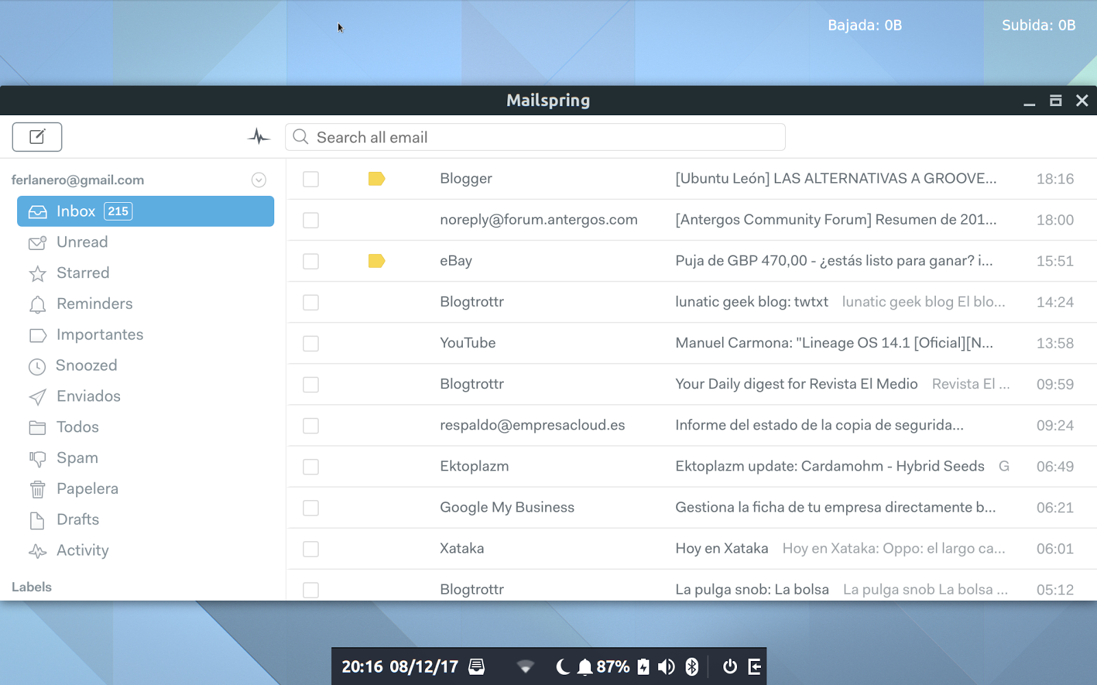Image resolution: width=1097 pixels, height=685 pixels.
Task: Click the Wi-Fi icon in the system panel
Action: pyautogui.click(x=525, y=667)
